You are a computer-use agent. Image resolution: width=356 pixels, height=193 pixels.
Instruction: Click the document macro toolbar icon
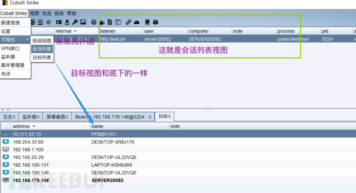point(110,22)
